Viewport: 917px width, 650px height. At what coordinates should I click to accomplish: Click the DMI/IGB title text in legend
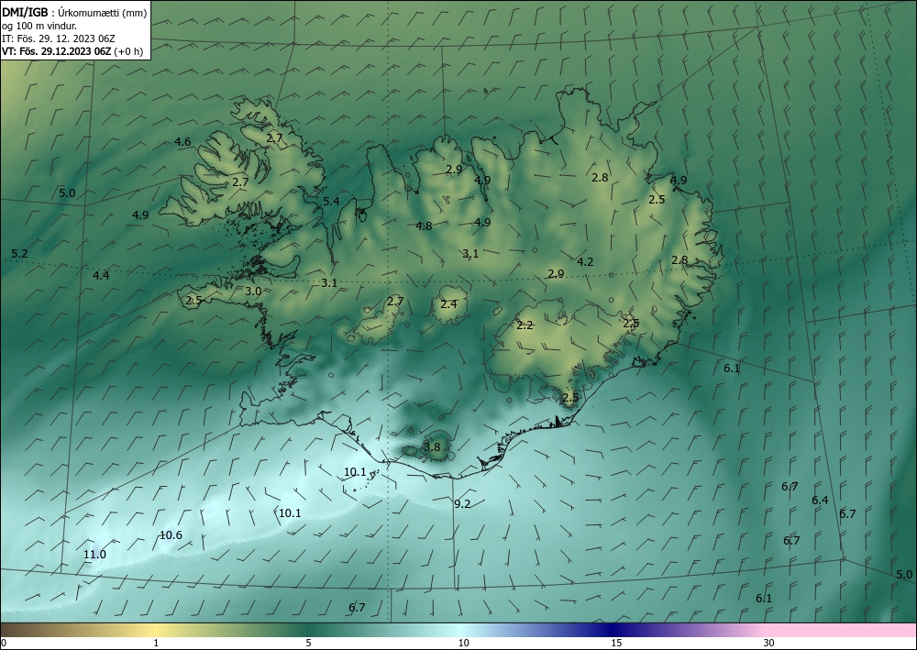[x=25, y=12]
